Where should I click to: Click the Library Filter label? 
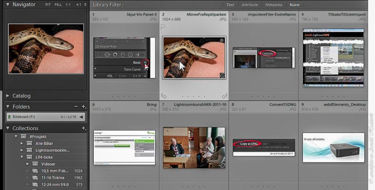pos(108,5)
